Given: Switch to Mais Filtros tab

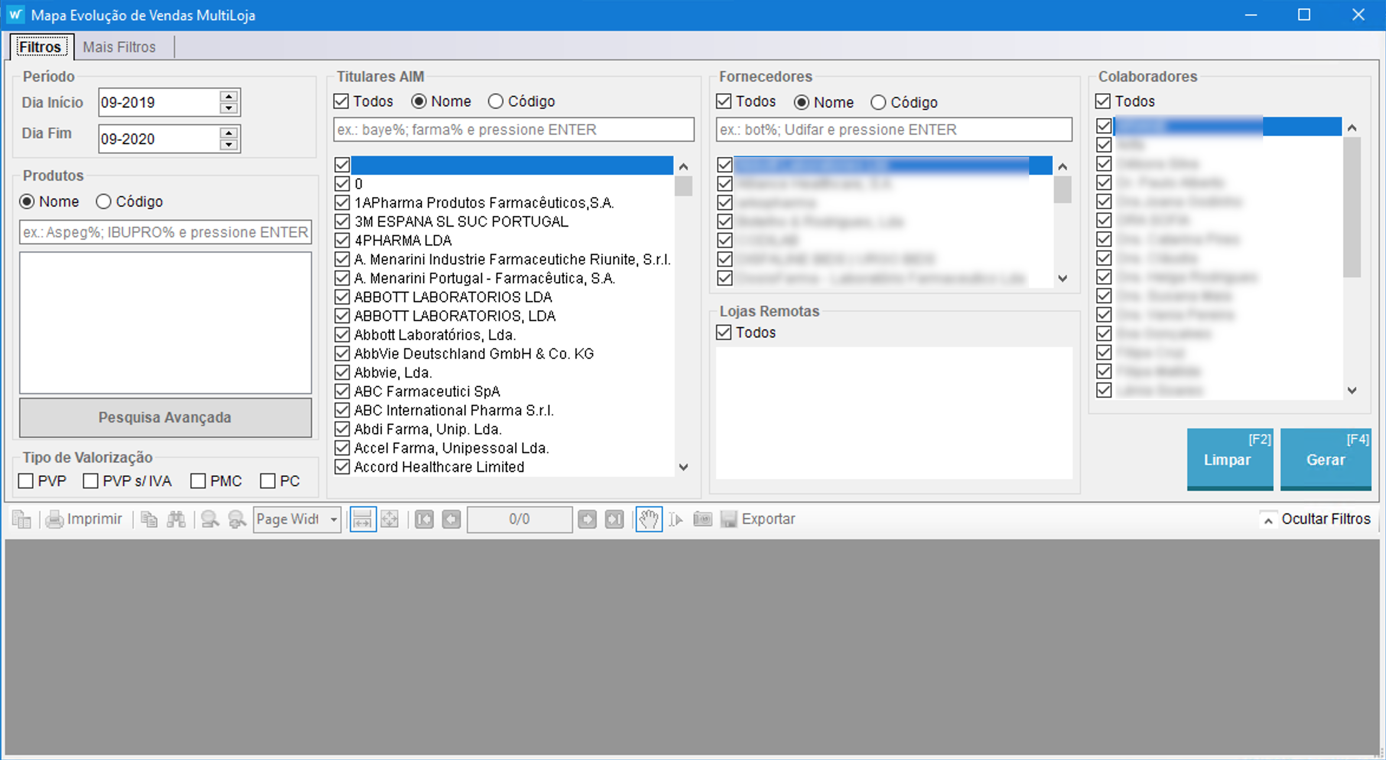Looking at the screenshot, I should coord(119,47).
